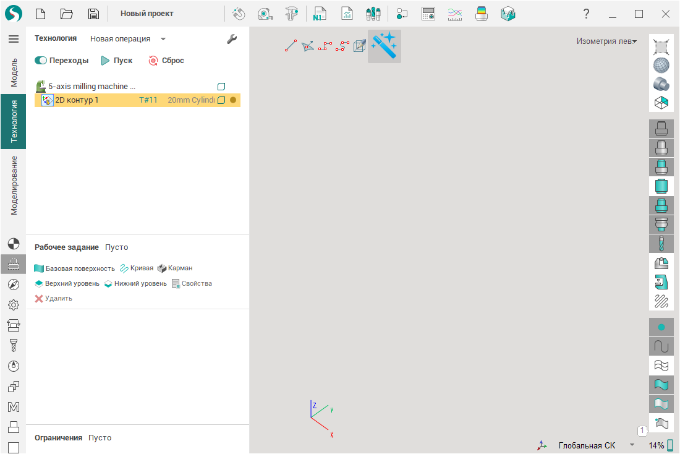Click the save project floppy icon
The height and width of the screenshot is (454, 680).
[x=93, y=14]
